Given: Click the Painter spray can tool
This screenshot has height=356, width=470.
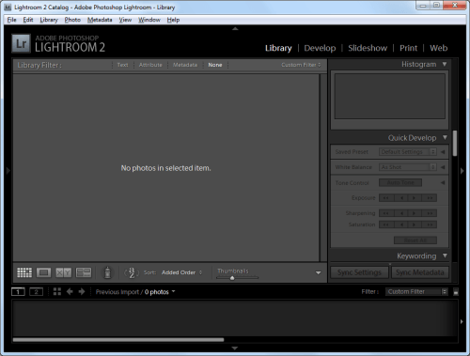Looking at the screenshot, I should pos(107,272).
